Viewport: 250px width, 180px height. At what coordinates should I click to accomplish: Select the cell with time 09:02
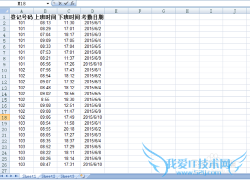[x=45, y=94]
